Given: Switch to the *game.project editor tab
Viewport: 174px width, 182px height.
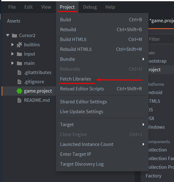Looking at the screenshot, I should [162, 21].
